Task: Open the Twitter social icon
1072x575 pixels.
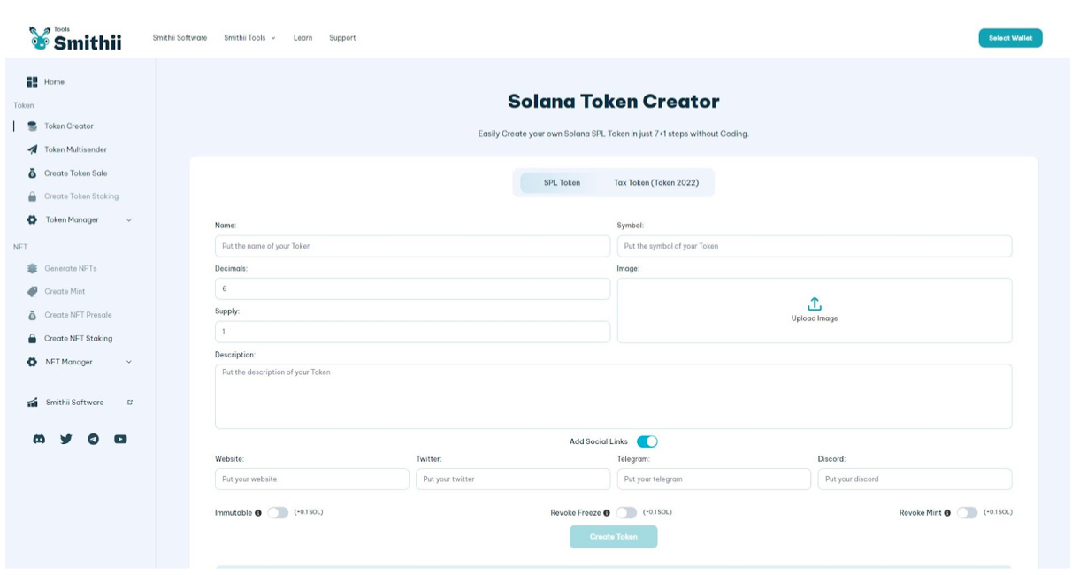Action: pyautogui.click(x=66, y=439)
